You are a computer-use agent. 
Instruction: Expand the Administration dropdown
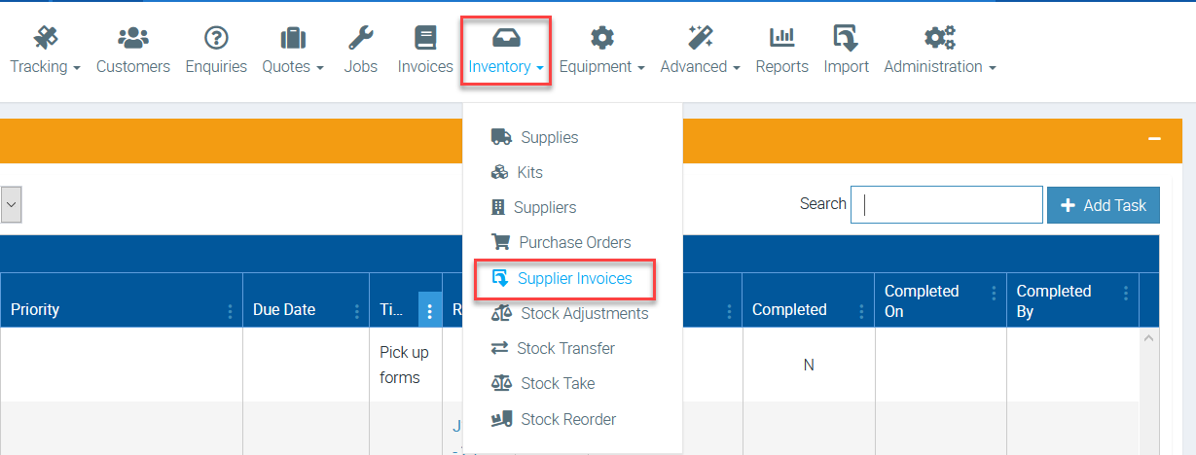pos(939,66)
